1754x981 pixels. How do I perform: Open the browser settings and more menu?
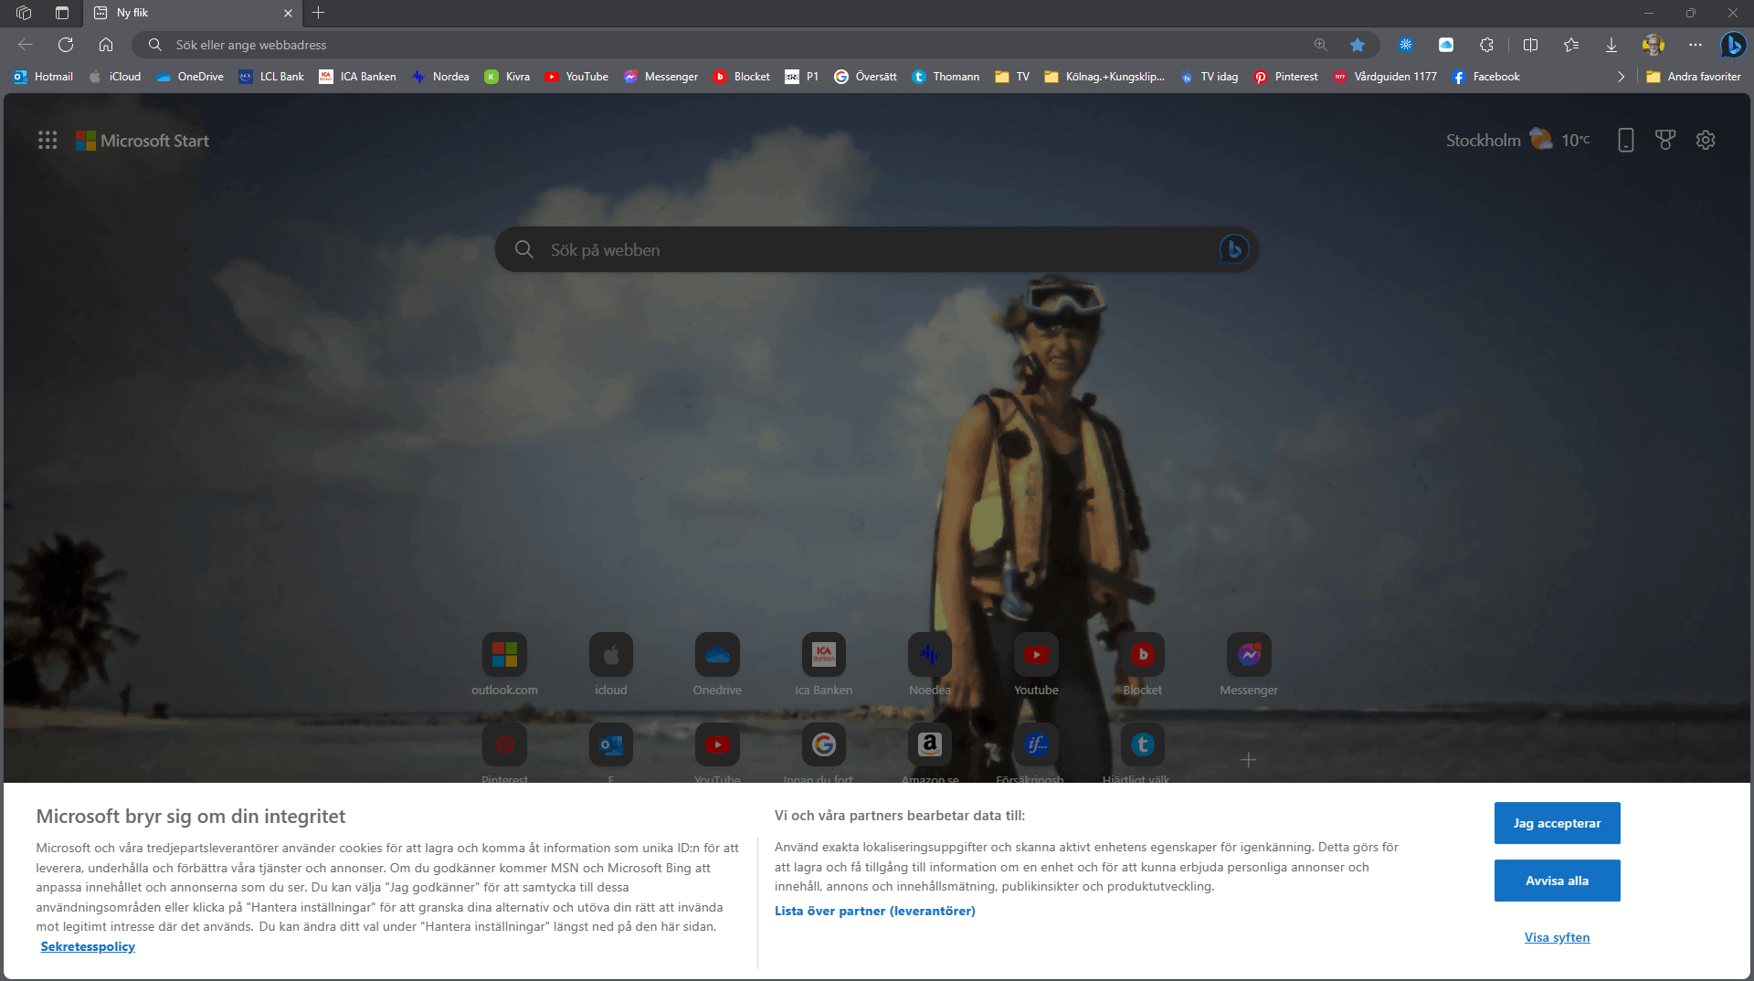(x=1696, y=45)
